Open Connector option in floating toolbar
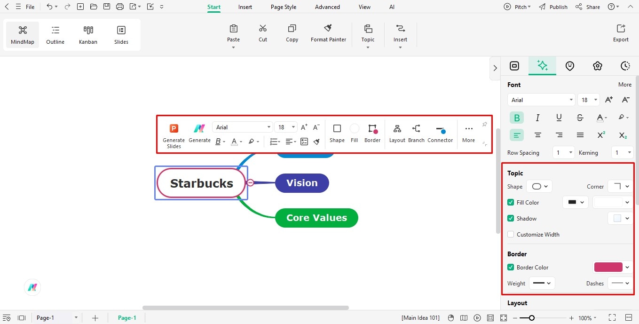The image size is (639, 324). [x=440, y=134]
